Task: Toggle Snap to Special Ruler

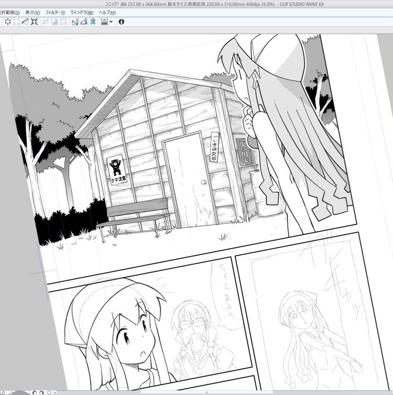Action: (84, 22)
